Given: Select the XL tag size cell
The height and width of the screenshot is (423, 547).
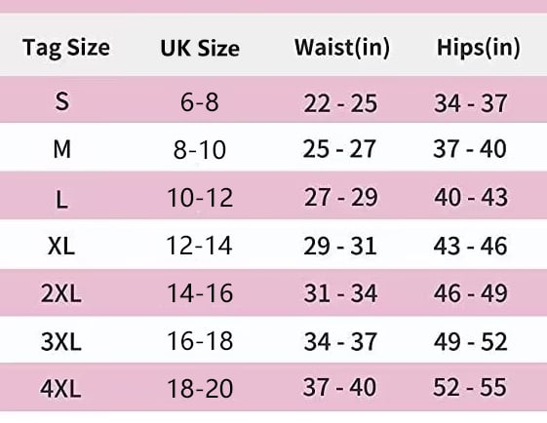Looking at the screenshot, I should (61, 246).
